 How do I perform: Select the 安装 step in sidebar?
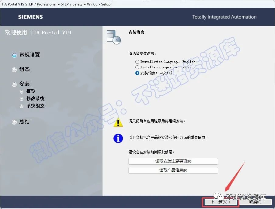pos(21,84)
